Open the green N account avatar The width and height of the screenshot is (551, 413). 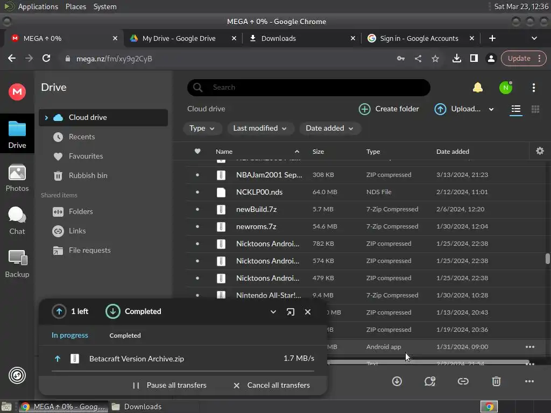pos(506,88)
